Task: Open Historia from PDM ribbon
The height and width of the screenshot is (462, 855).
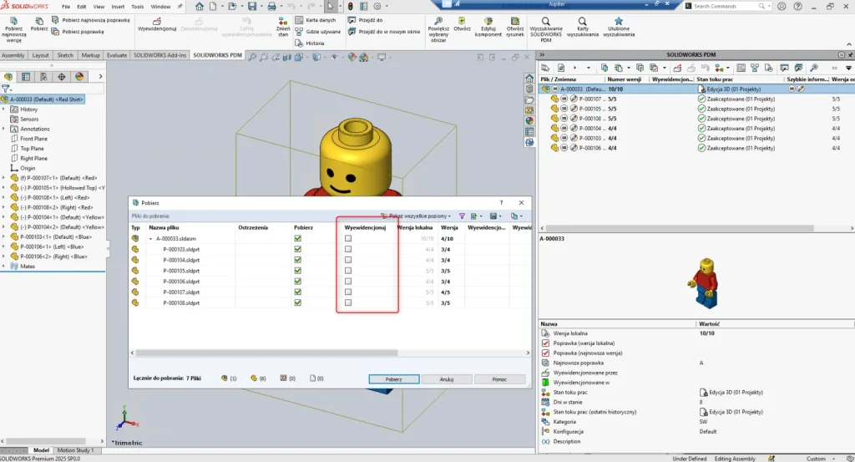Action: tap(309, 43)
